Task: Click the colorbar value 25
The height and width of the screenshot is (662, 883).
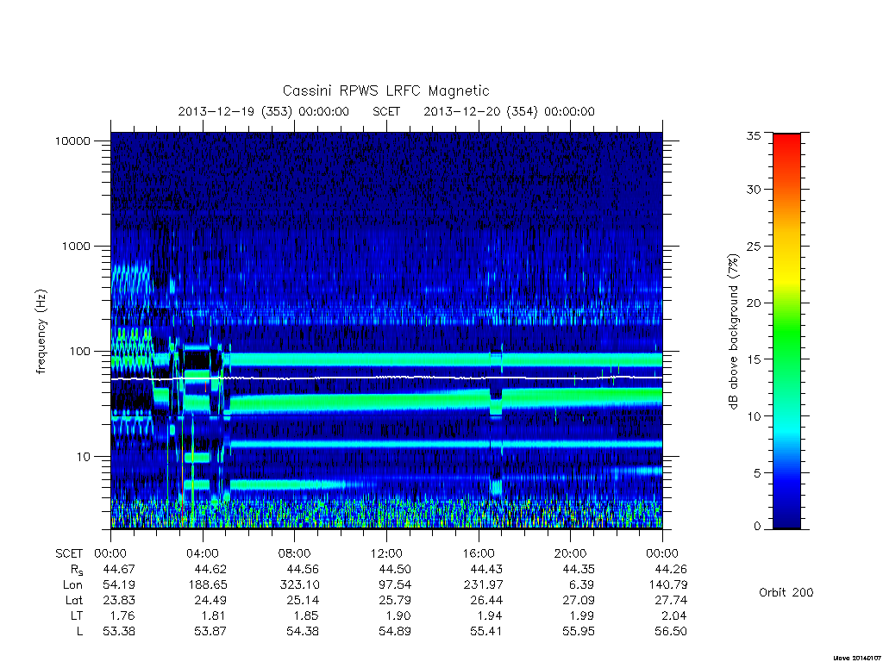Action: tap(754, 247)
